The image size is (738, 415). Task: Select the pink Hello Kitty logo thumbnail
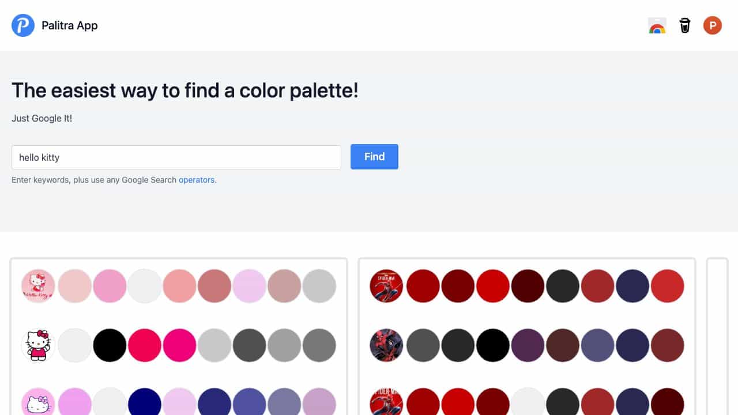coord(38,286)
